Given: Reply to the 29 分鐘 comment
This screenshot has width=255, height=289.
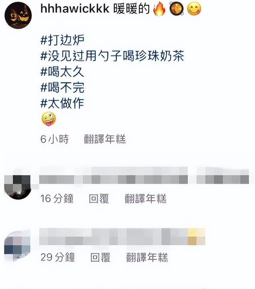Looking at the screenshot, I should coord(100,257).
